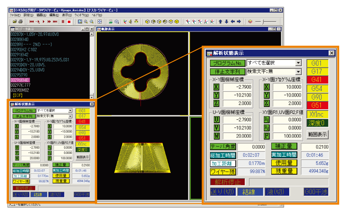
Task: Click yellow XYInc indicator in enlarged panel
Action: click(317, 114)
